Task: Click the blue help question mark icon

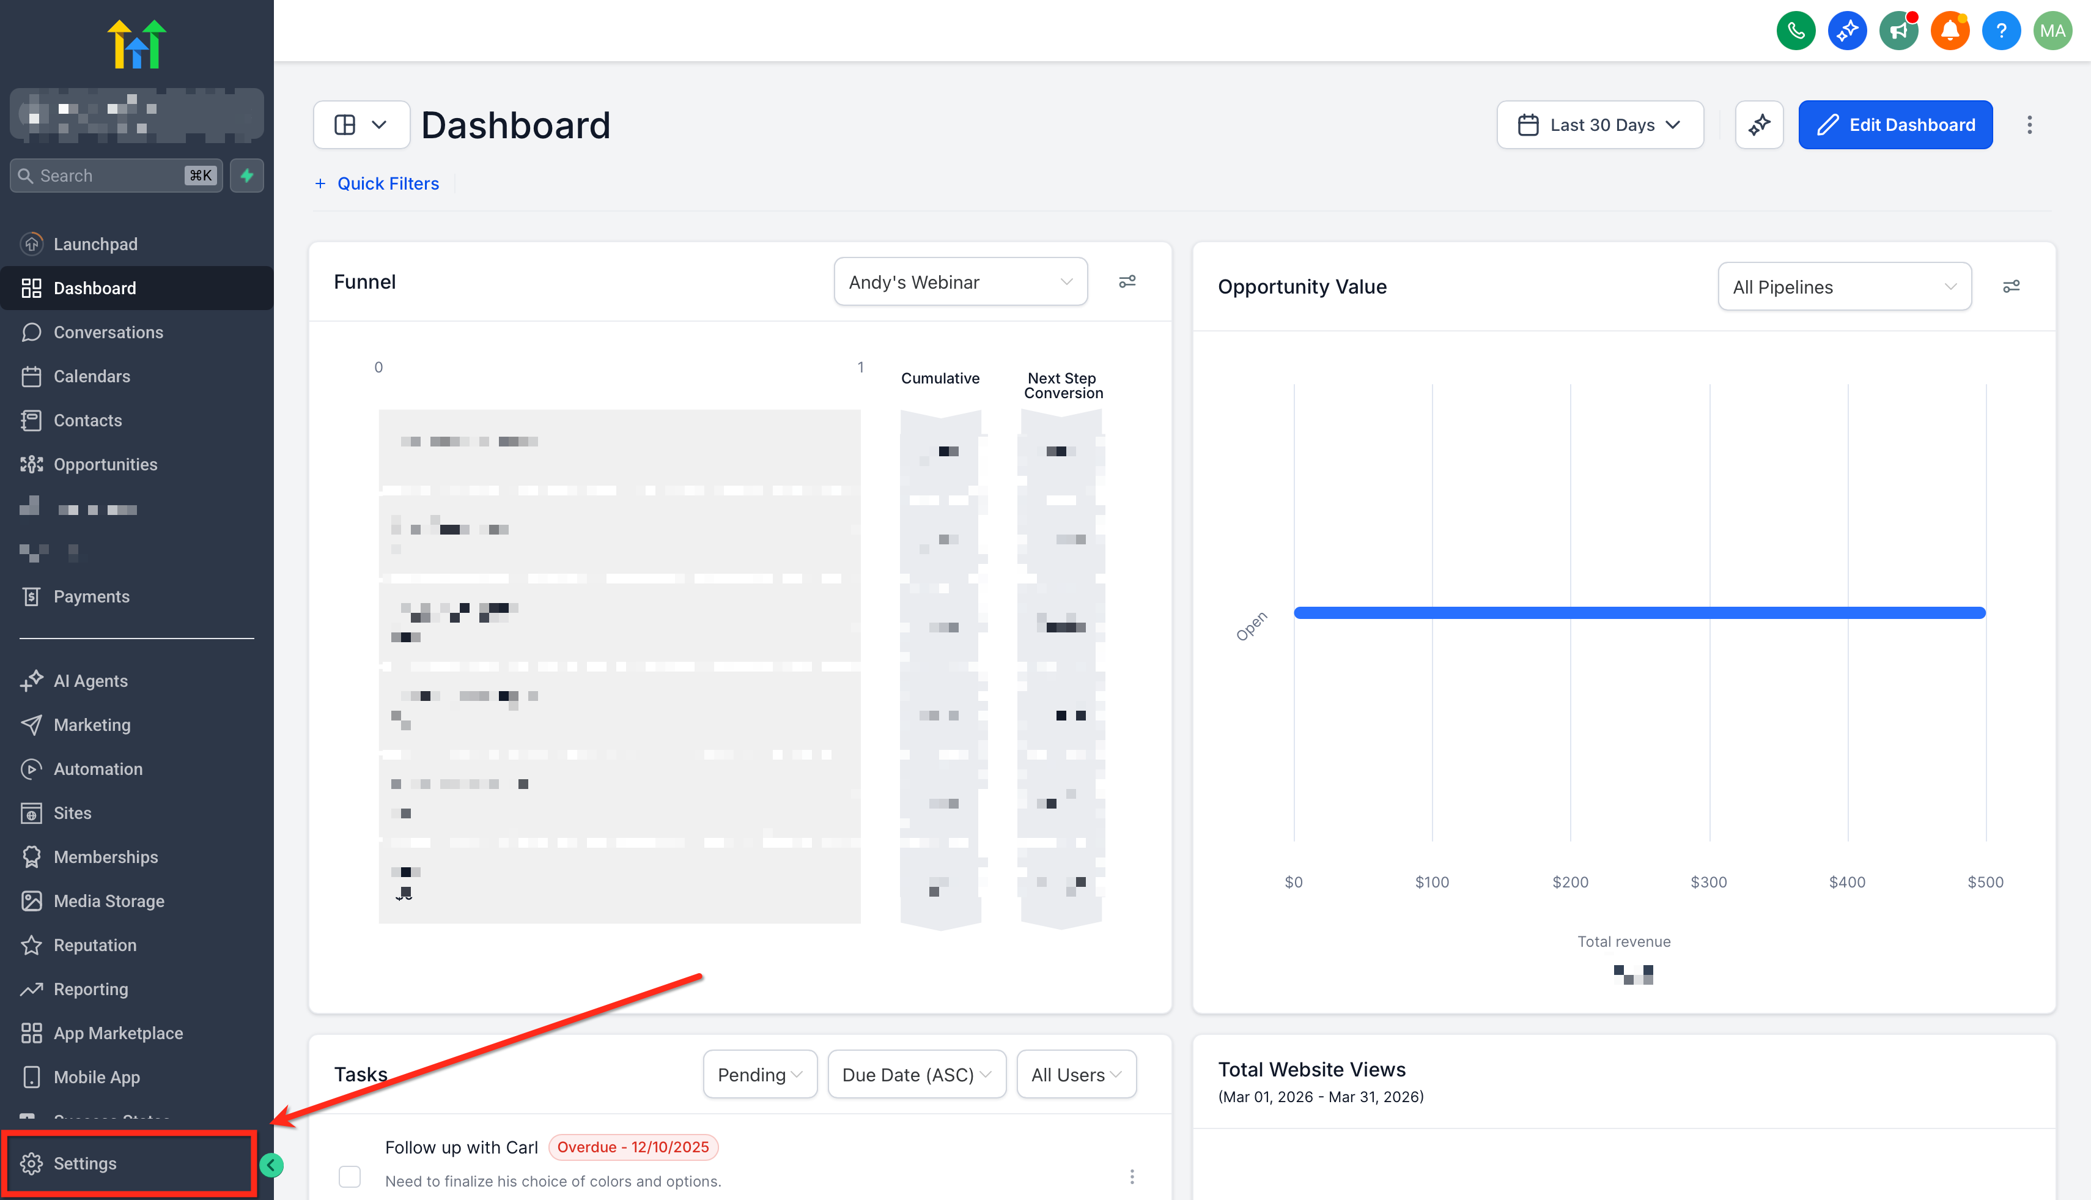Action: pos(2001,31)
